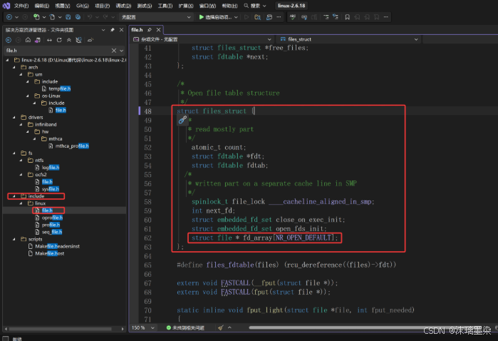This screenshot has width=498, height=341.
Task: Select file.h under include/linux
Action: coord(47,210)
